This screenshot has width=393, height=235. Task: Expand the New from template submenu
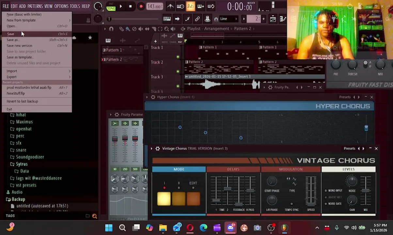tap(37, 20)
